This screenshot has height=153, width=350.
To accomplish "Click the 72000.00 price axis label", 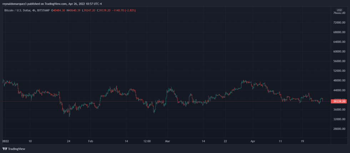I will point(339,22).
